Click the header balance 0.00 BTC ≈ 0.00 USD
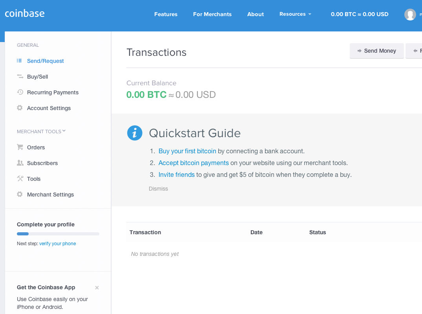 tap(360, 14)
